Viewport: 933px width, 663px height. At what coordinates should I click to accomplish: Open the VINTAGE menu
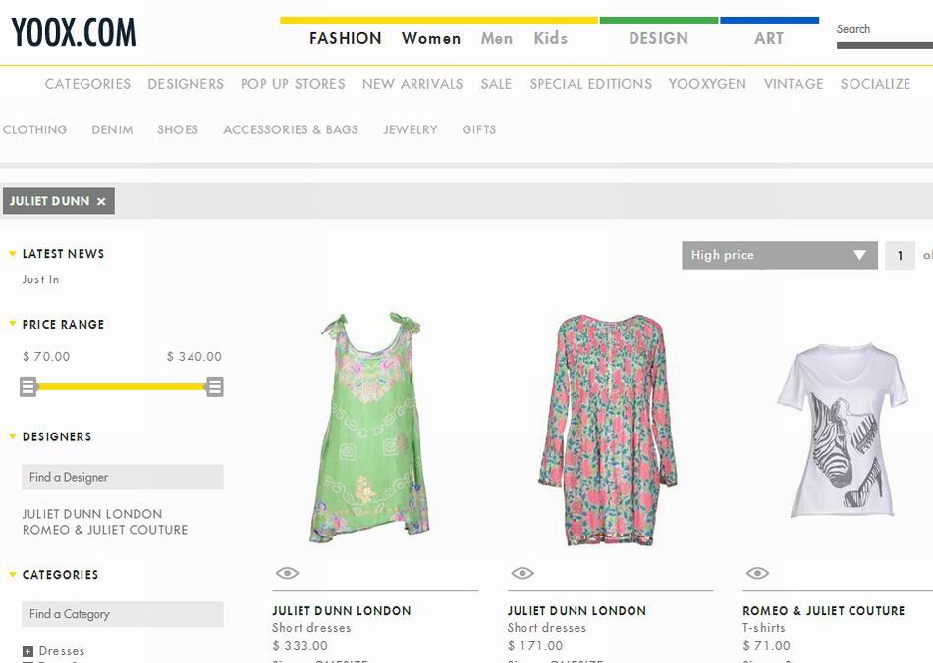794,84
